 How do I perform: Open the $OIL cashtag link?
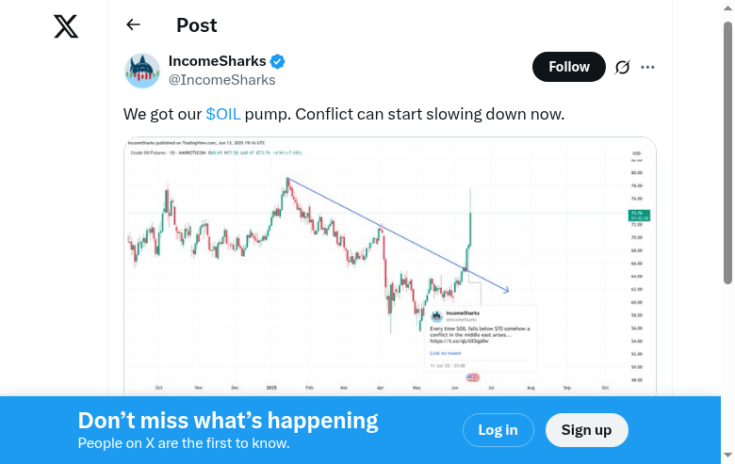(x=223, y=114)
